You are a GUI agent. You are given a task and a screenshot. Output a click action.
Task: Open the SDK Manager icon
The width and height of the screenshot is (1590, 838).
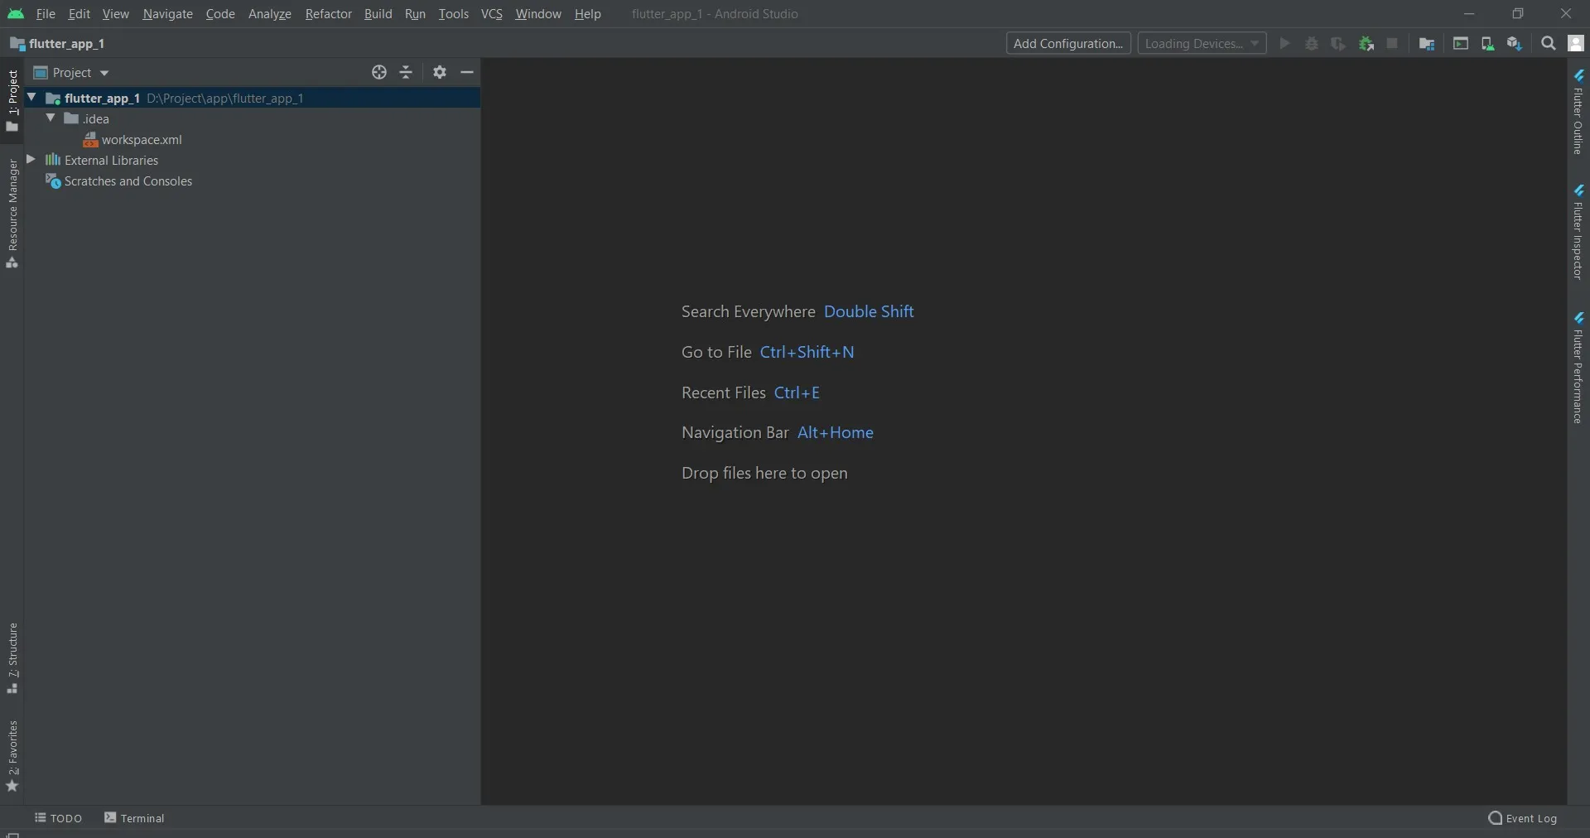[x=1514, y=44]
